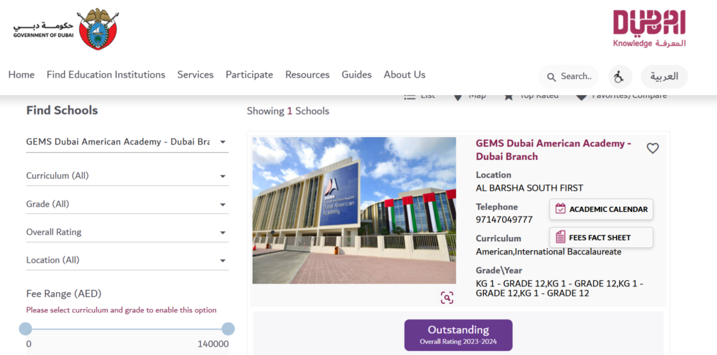Expand the Overall Rating dropdown
Image resolution: width=717 pixels, height=355 pixels.
click(127, 232)
